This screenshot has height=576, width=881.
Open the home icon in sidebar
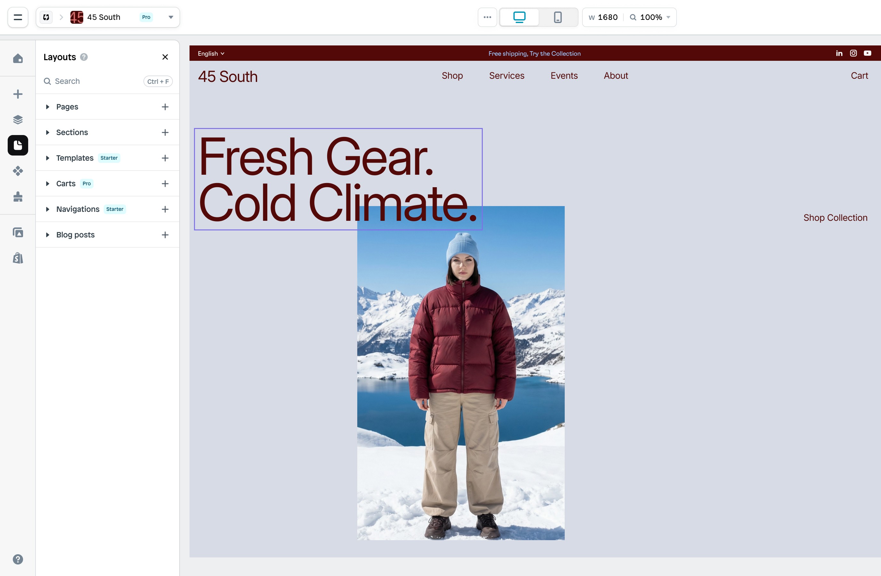tap(18, 59)
